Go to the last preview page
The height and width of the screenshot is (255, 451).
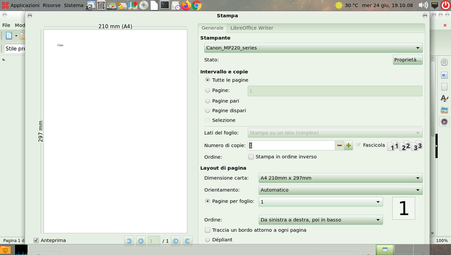point(187,241)
